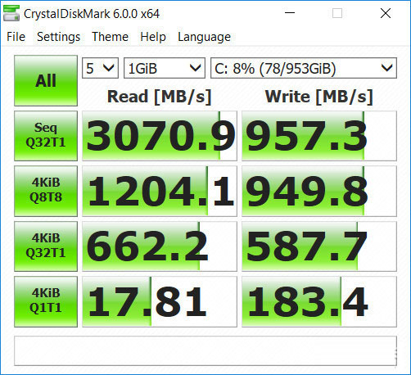411x375 pixels.
Task: Click the Seq write result 957.3
Action: pos(319,136)
